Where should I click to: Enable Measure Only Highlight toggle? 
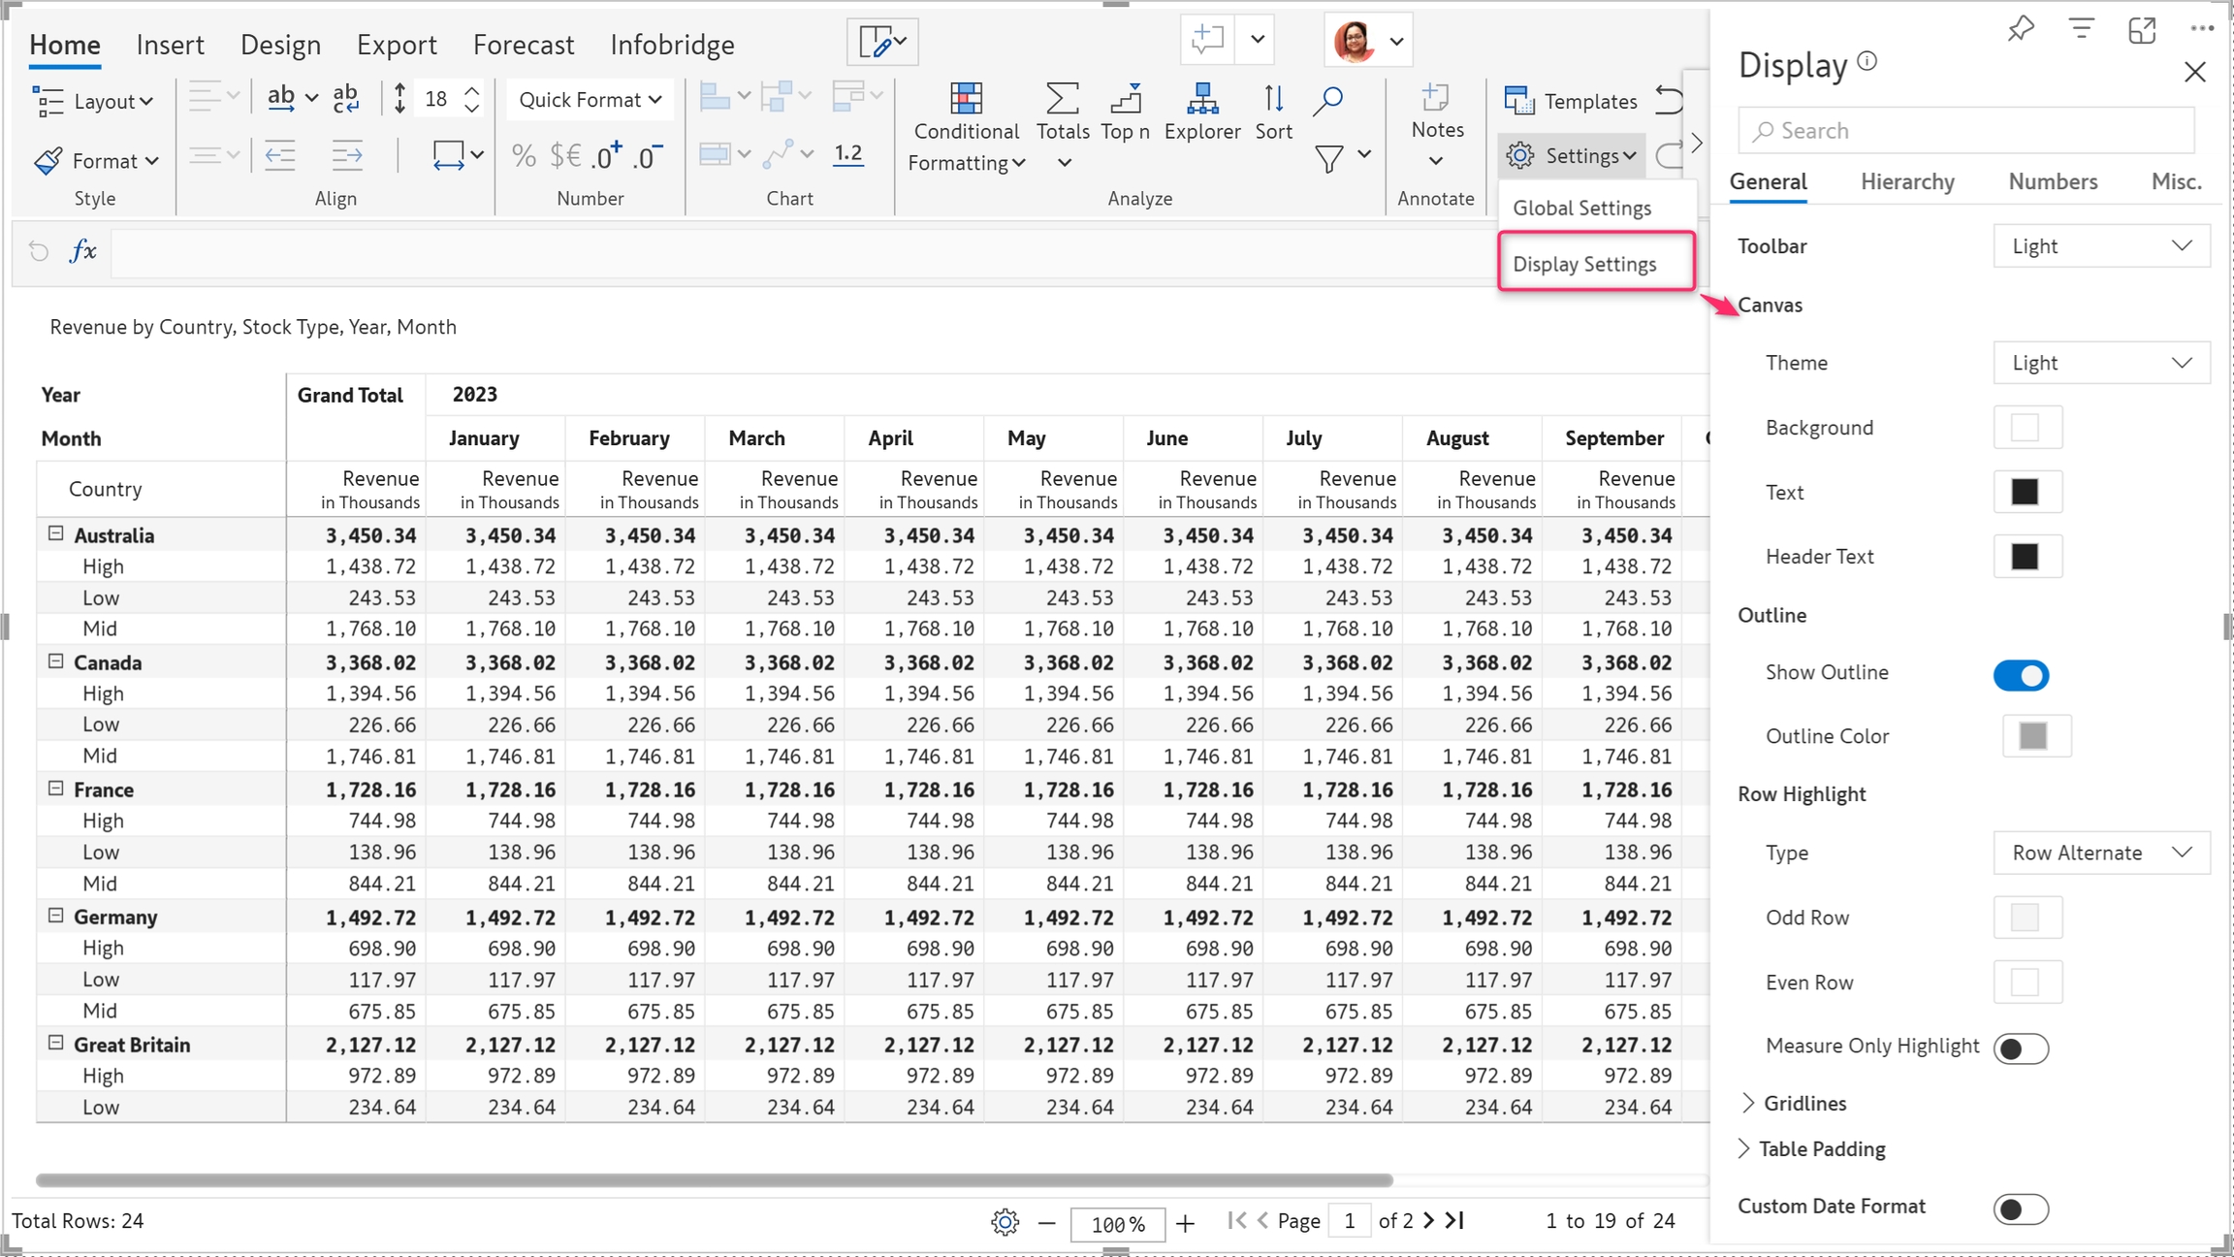point(2021,1048)
